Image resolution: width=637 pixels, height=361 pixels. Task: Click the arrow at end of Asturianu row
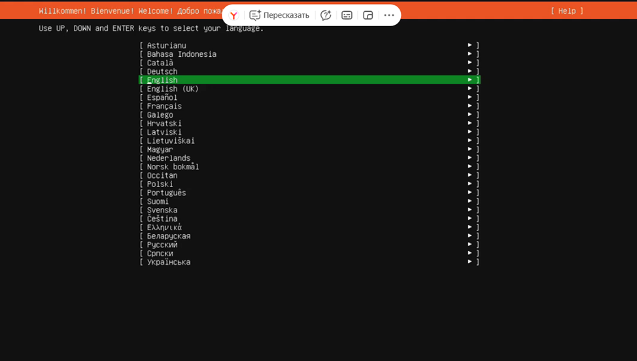(470, 45)
